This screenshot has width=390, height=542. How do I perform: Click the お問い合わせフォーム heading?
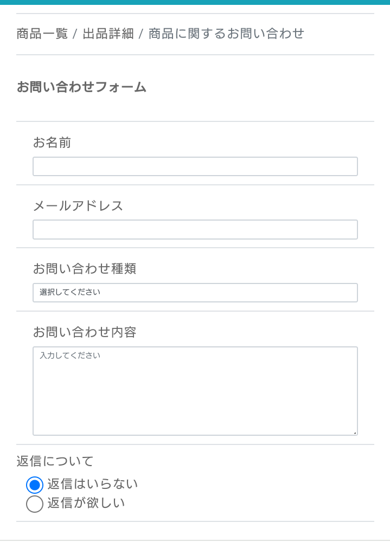pos(81,87)
